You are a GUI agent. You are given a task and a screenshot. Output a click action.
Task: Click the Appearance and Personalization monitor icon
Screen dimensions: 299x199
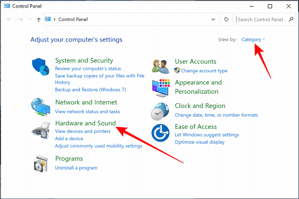[x=161, y=88]
